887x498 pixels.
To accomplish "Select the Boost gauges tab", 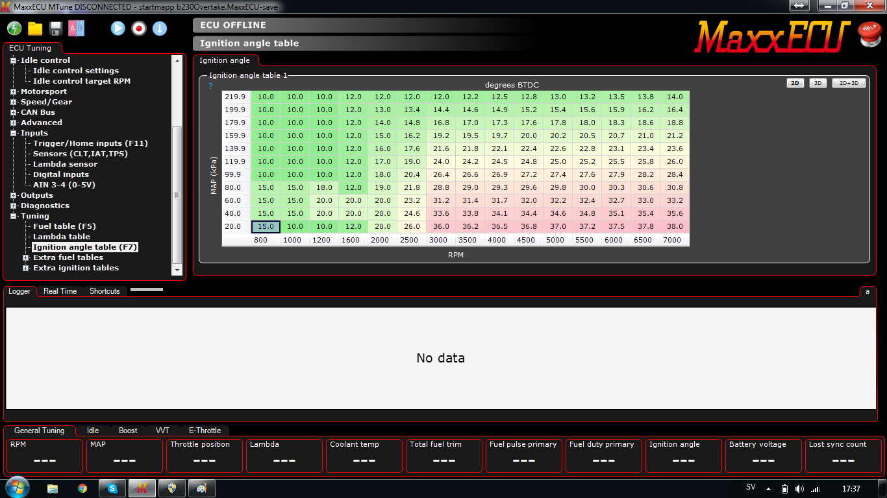I will pyautogui.click(x=128, y=431).
